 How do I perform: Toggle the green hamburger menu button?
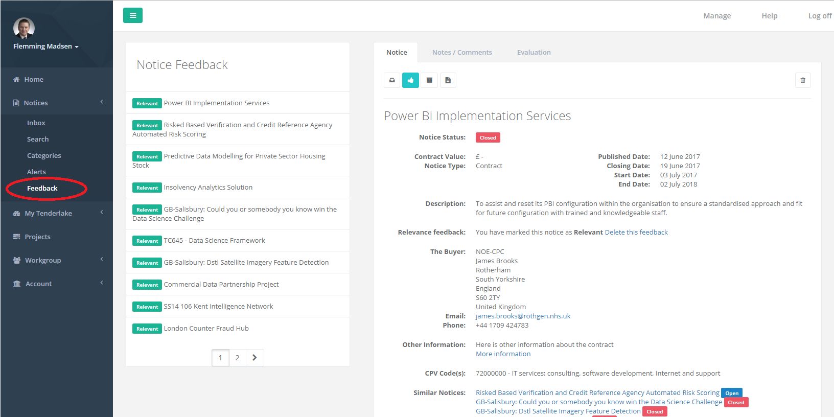(133, 15)
